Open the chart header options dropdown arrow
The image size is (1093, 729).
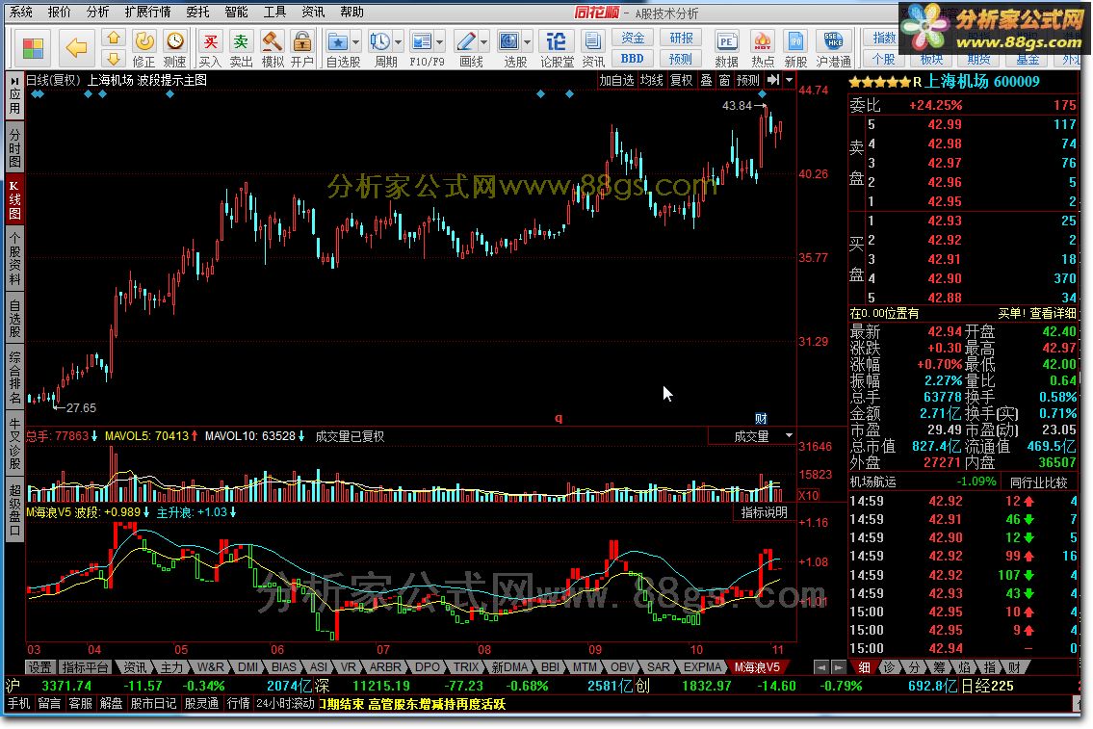[x=789, y=80]
